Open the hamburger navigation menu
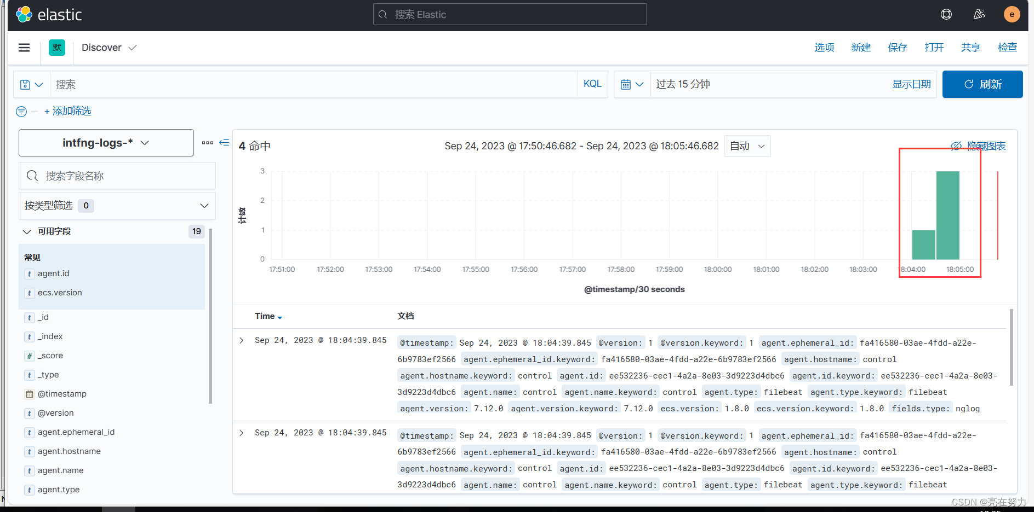Image resolution: width=1034 pixels, height=512 pixels. click(x=24, y=48)
